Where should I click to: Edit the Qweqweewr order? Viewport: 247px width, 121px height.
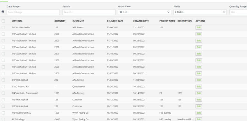point(199,87)
